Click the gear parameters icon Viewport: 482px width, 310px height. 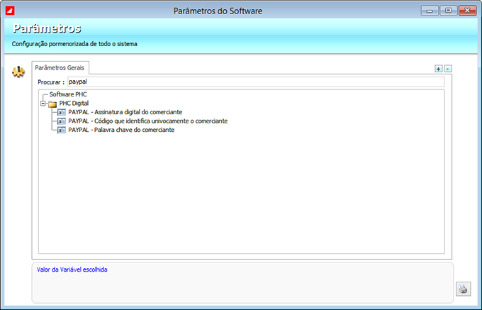point(18,72)
